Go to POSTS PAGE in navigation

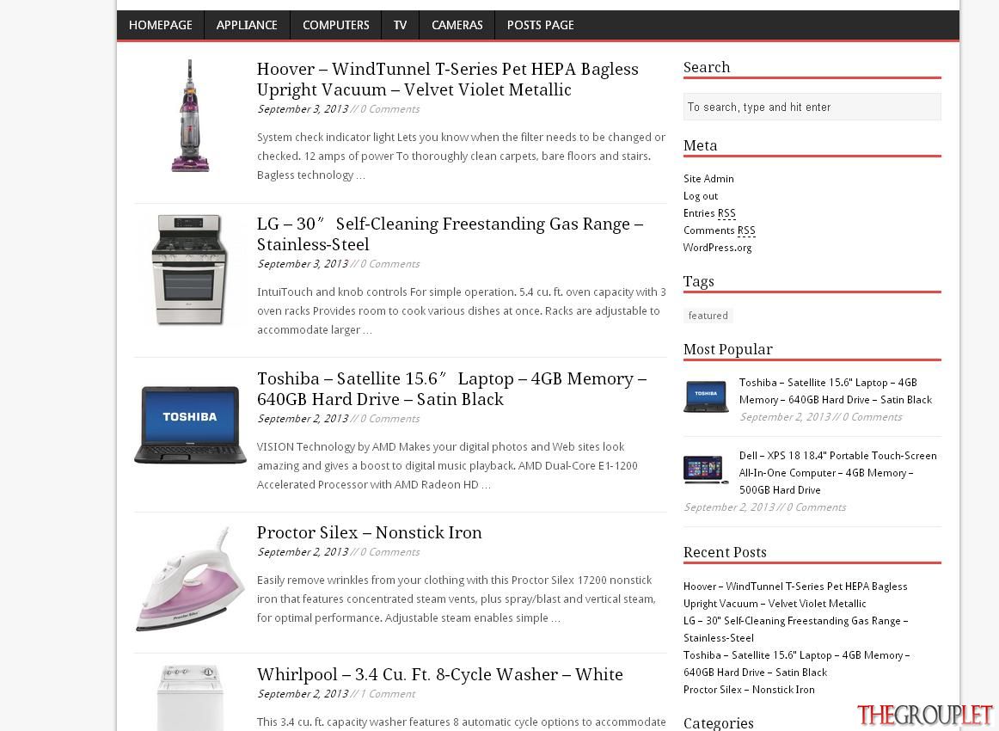coord(540,25)
